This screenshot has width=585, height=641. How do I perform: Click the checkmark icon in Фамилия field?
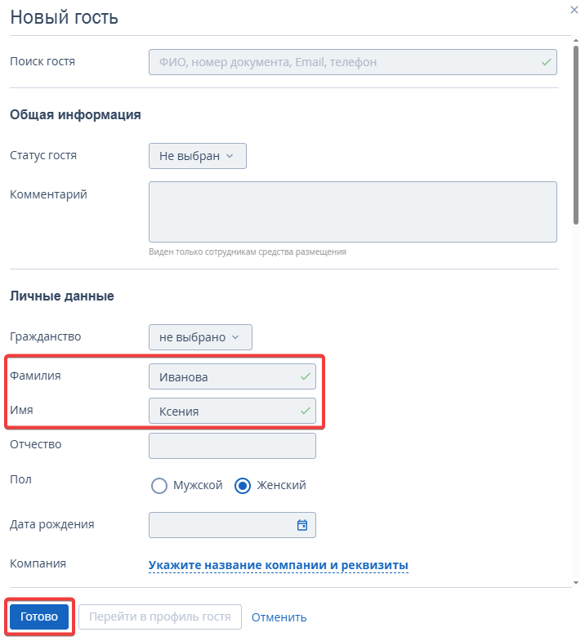pos(306,376)
